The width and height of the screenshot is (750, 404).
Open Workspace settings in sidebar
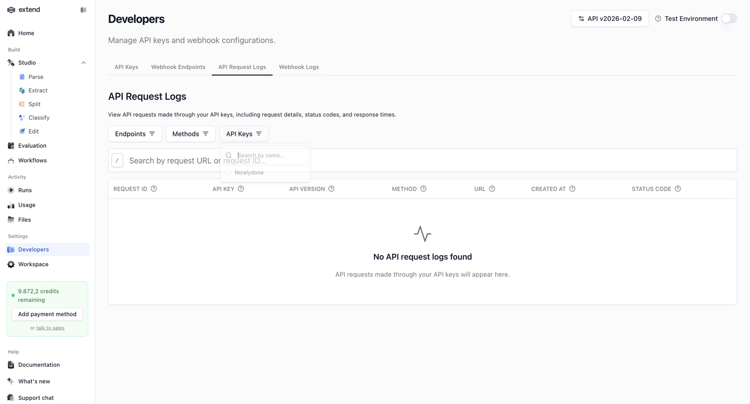tap(47, 265)
